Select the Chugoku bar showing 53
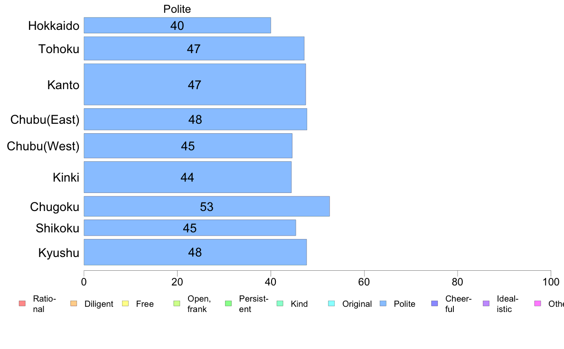564x349 pixels. tap(207, 206)
